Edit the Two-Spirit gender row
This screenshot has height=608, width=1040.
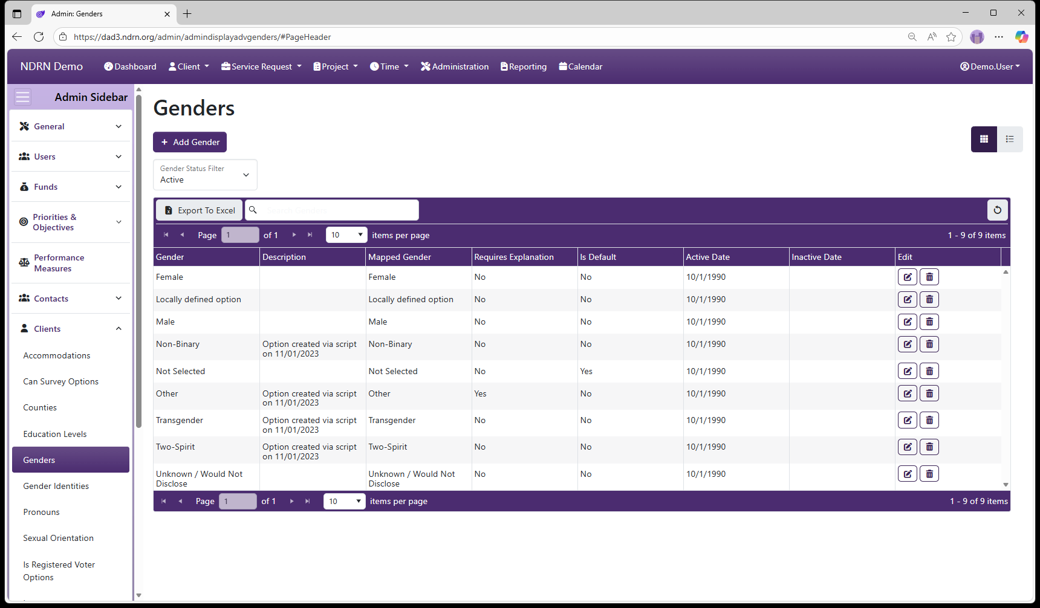[908, 447]
